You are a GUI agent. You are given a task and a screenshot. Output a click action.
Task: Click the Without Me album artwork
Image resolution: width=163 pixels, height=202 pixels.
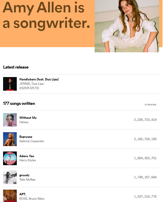(x=10, y=120)
